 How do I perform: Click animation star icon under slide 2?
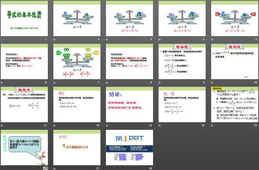[x=54, y=39]
